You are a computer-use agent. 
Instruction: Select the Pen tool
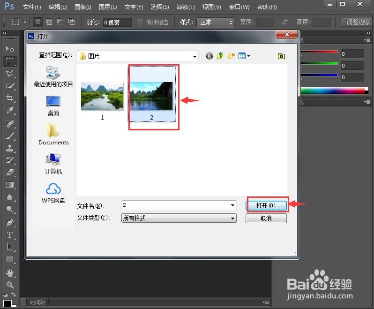tap(10, 223)
